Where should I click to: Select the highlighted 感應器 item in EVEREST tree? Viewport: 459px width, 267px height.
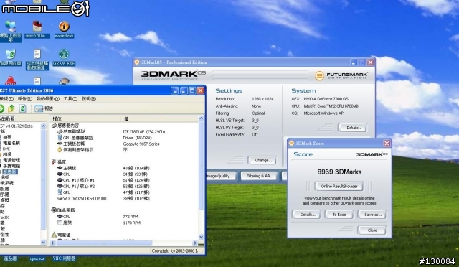pyautogui.click(x=9, y=172)
